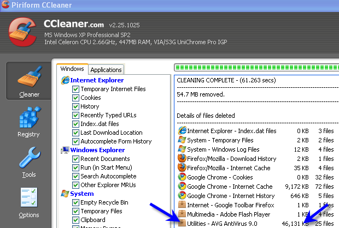Click the version text v2.25.1025
The image size is (339, 228).
pos(124,25)
